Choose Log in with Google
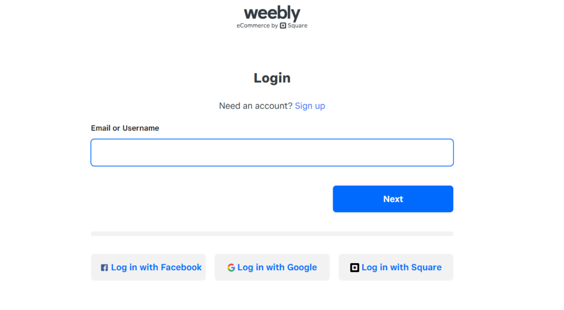This screenshot has height=310, width=564. pyautogui.click(x=272, y=267)
